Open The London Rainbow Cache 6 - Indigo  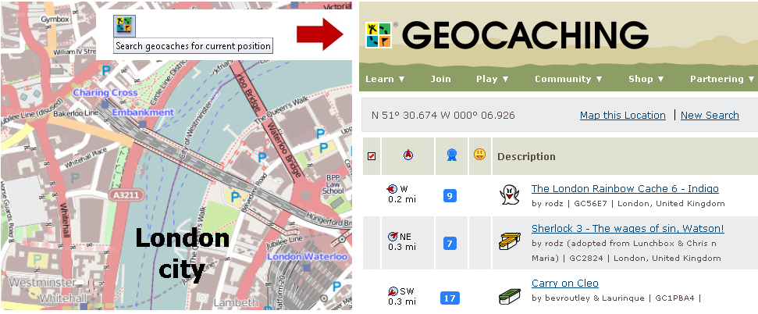point(625,189)
